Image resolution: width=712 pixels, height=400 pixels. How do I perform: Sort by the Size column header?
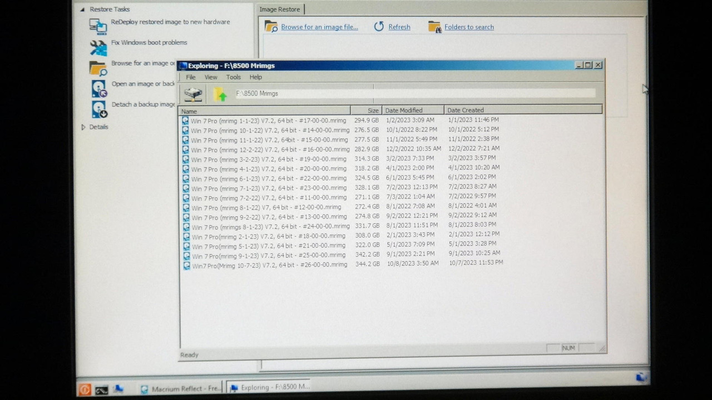(x=367, y=111)
